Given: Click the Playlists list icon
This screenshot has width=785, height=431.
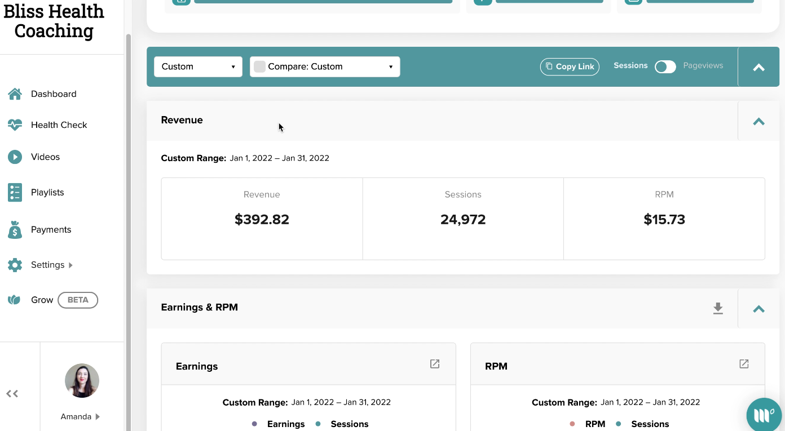Looking at the screenshot, I should click(x=15, y=192).
